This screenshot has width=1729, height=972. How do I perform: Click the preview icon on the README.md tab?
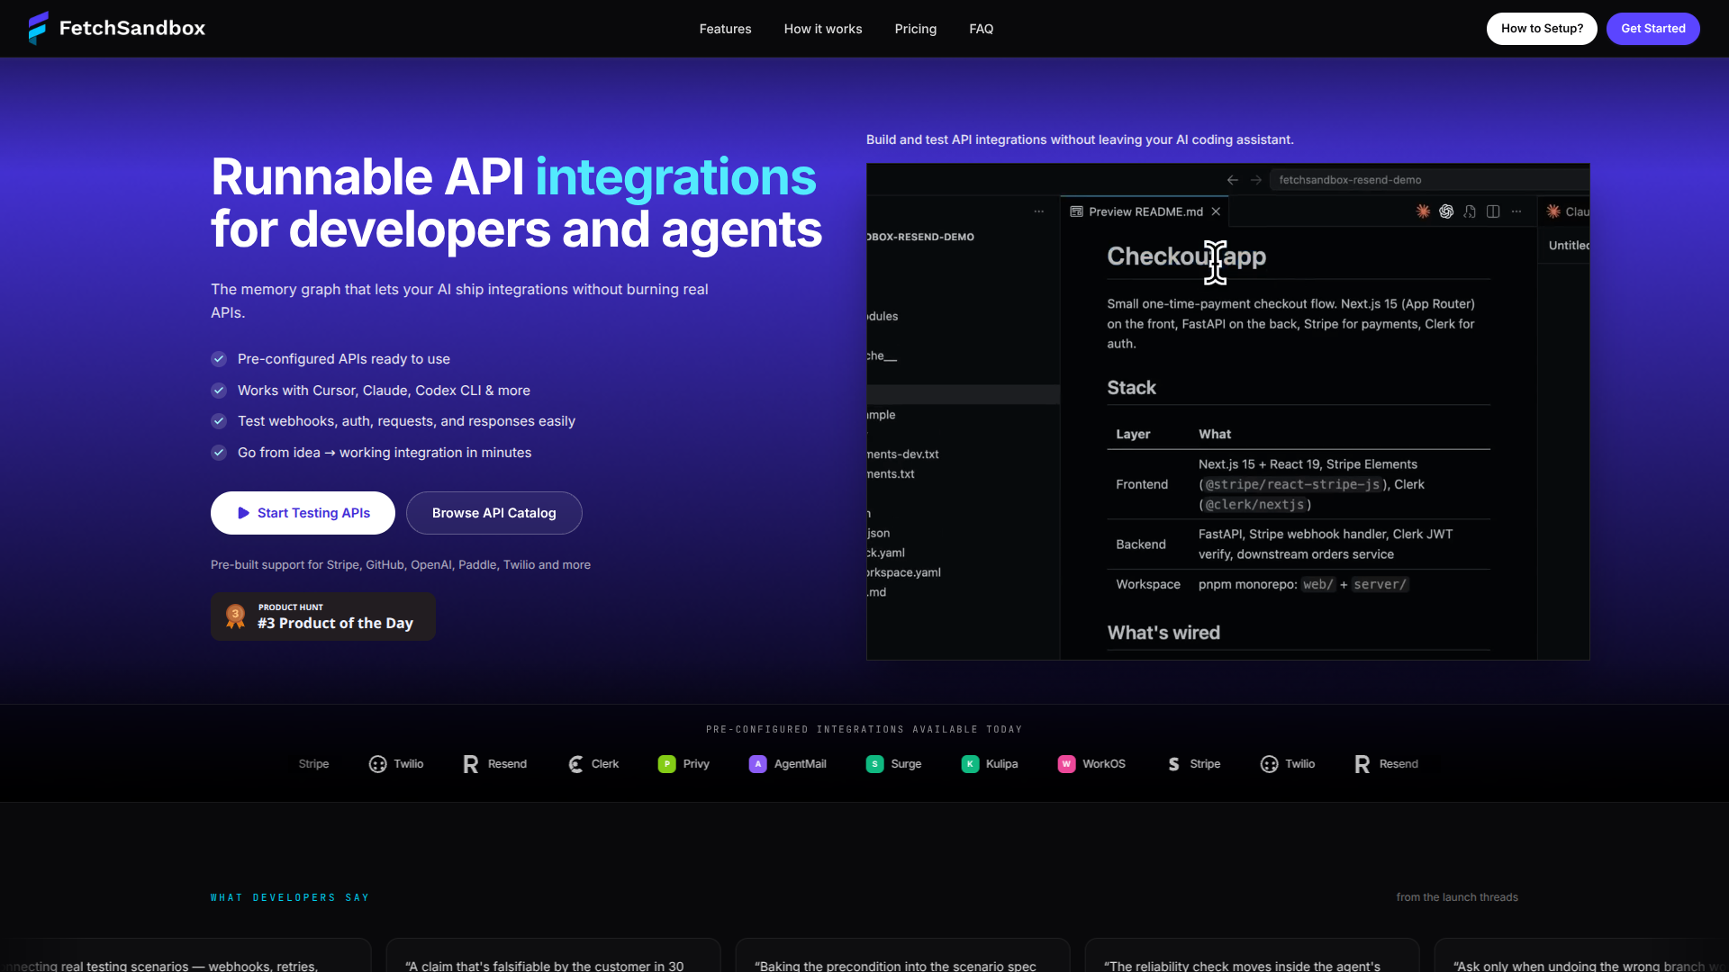pyautogui.click(x=1076, y=211)
